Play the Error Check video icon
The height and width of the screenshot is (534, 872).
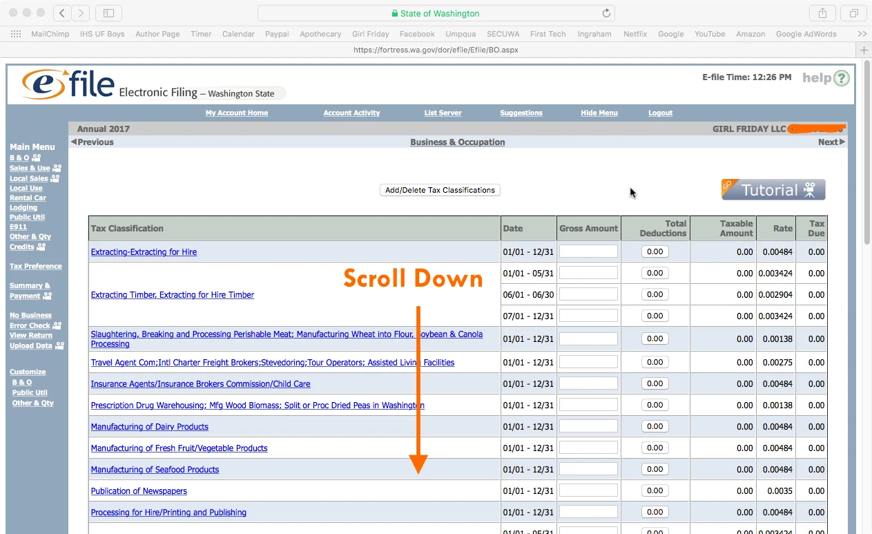(x=57, y=325)
